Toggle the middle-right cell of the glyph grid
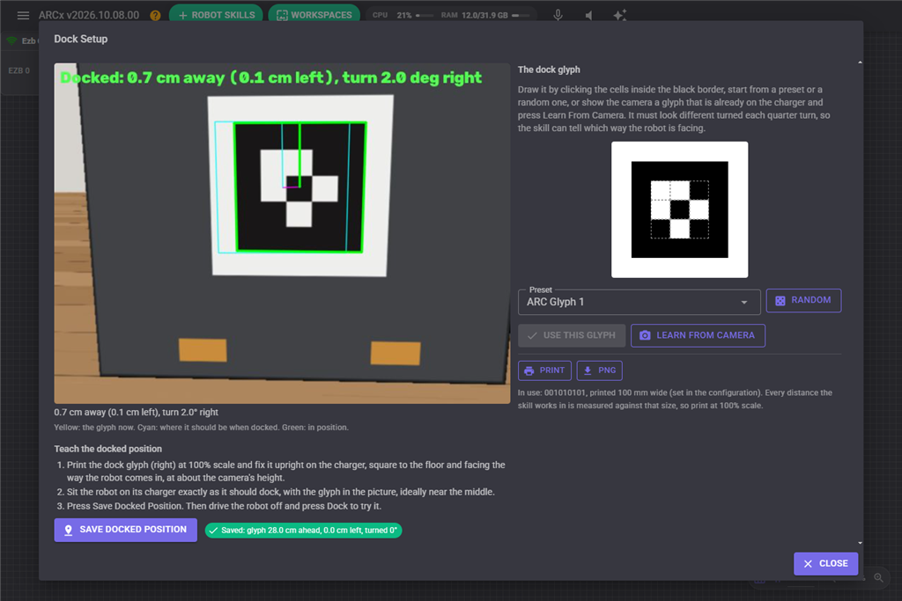Screen dimensions: 902x601 tap(699, 209)
